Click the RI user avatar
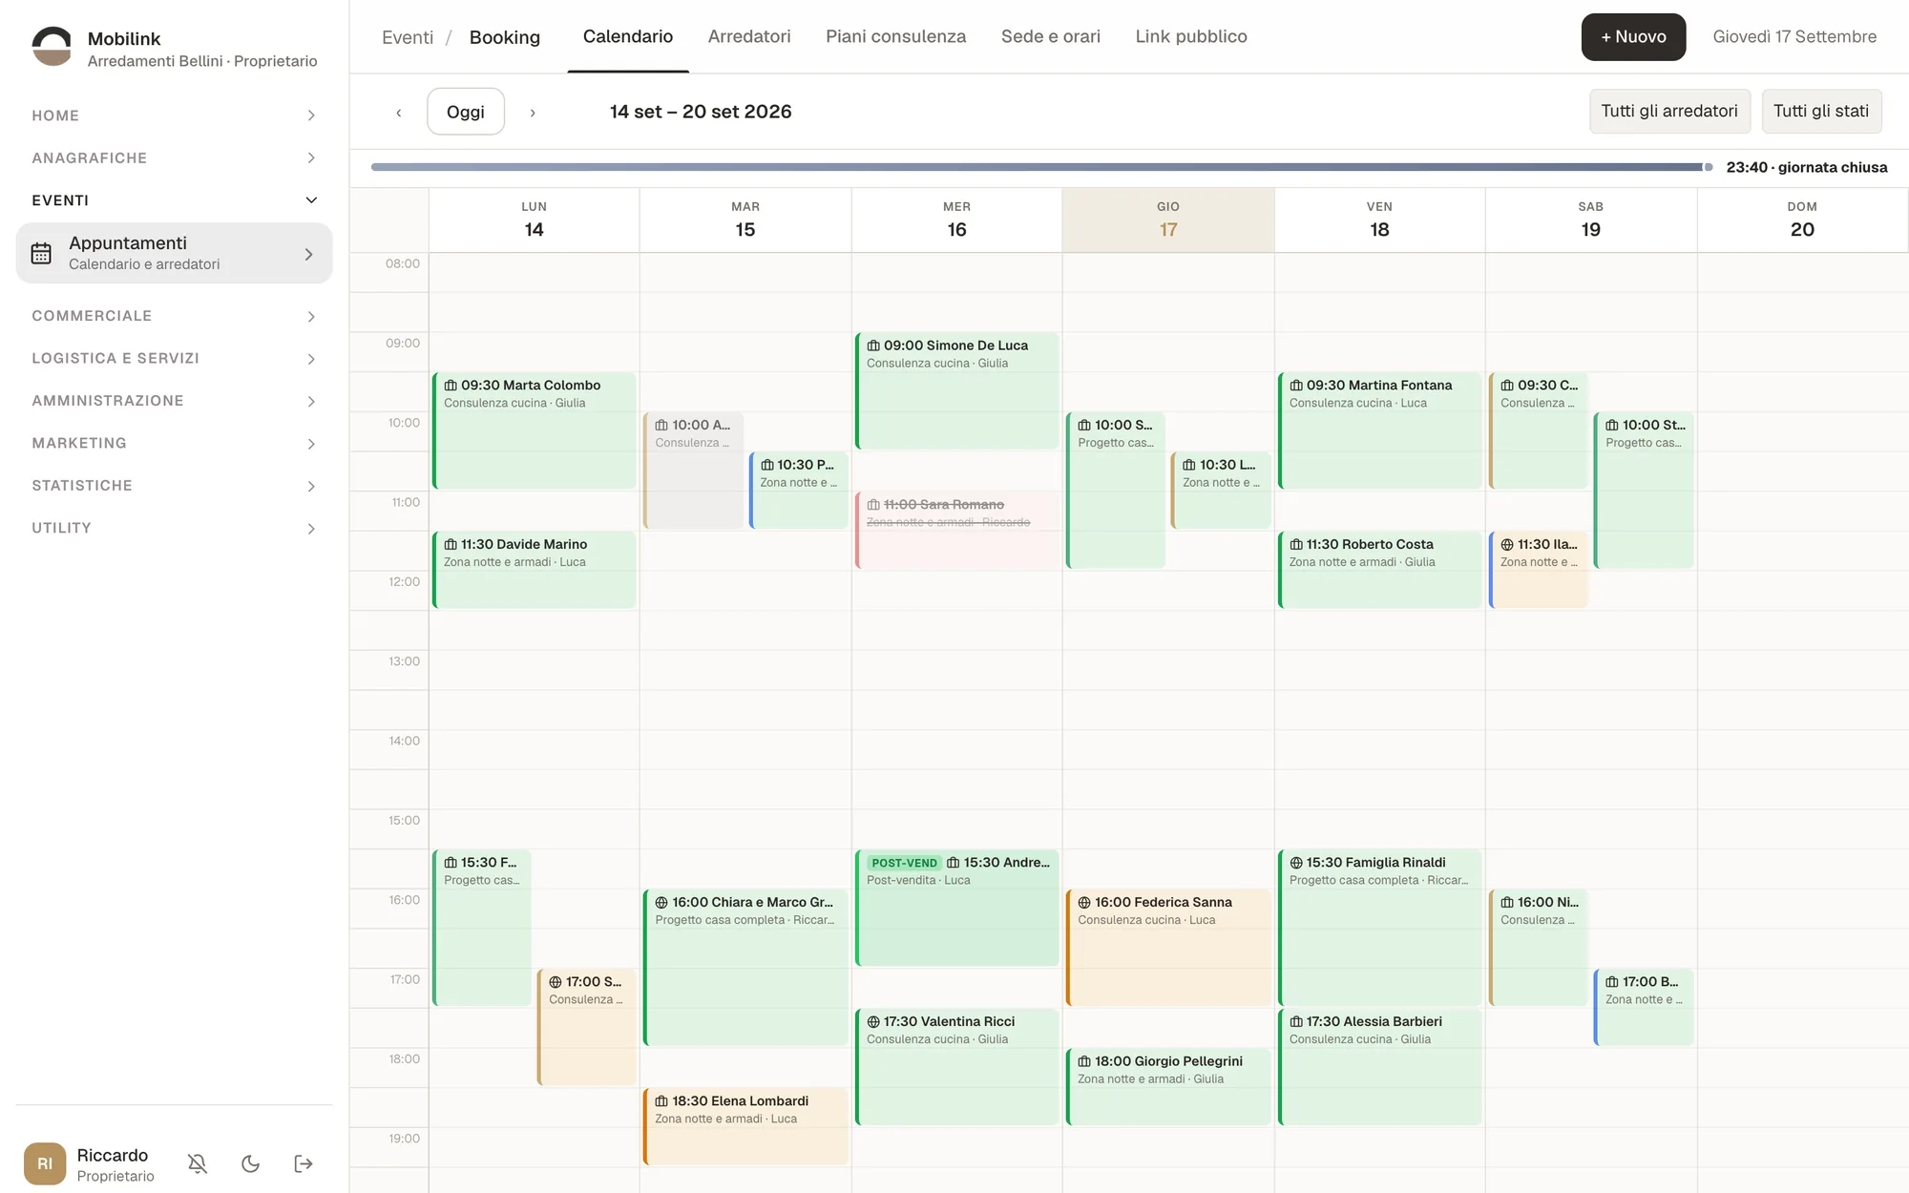 tap(45, 1163)
